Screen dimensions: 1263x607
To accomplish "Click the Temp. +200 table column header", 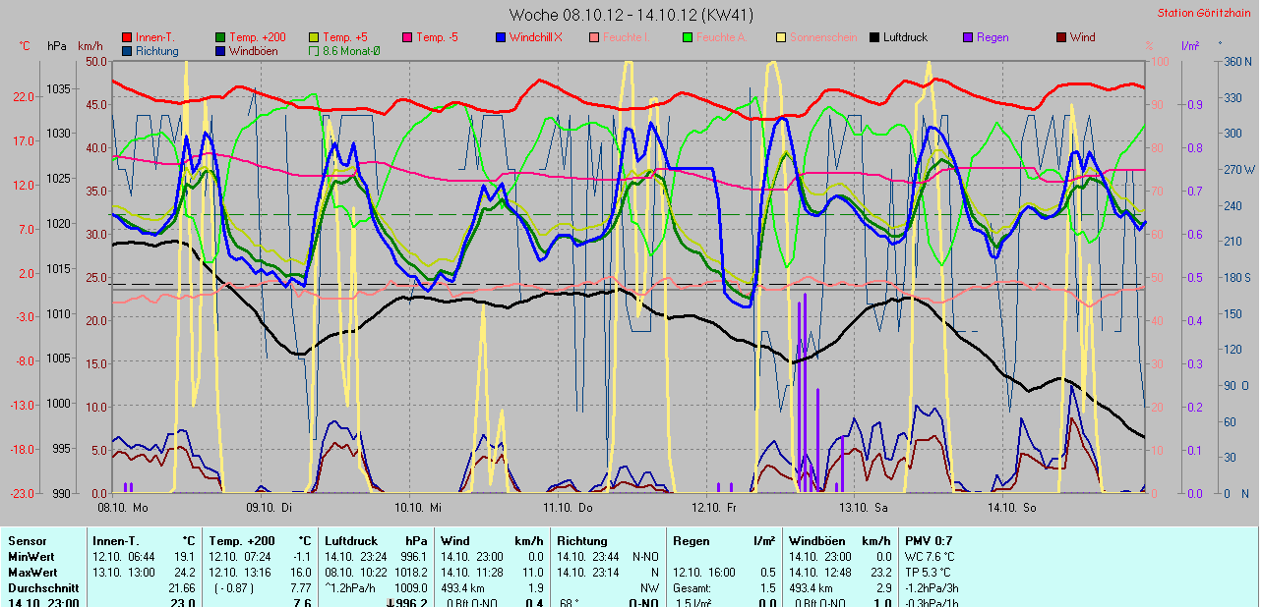I will point(243,541).
